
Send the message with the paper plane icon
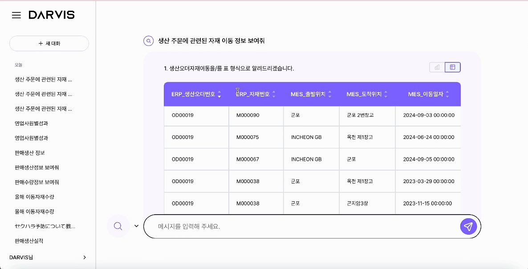(x=468, y=226)
